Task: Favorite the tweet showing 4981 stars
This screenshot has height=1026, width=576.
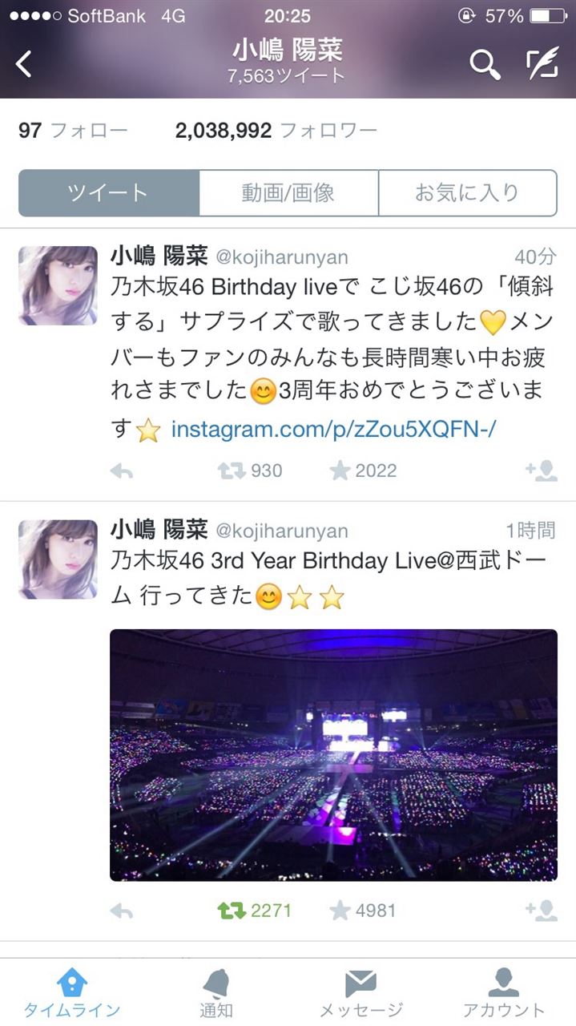Action: 363,911
